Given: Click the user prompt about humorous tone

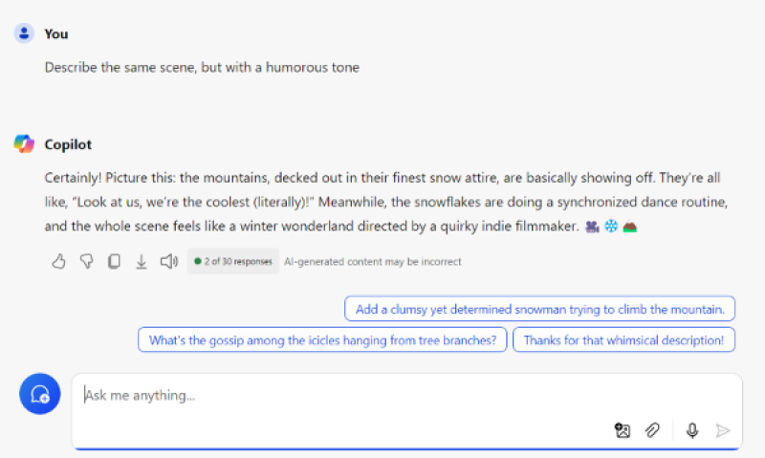Looking at the screenshot, I should 202,67.
